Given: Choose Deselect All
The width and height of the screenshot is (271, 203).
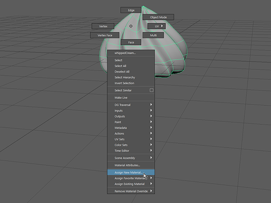Looking at the screenshot, I should 131,71.
